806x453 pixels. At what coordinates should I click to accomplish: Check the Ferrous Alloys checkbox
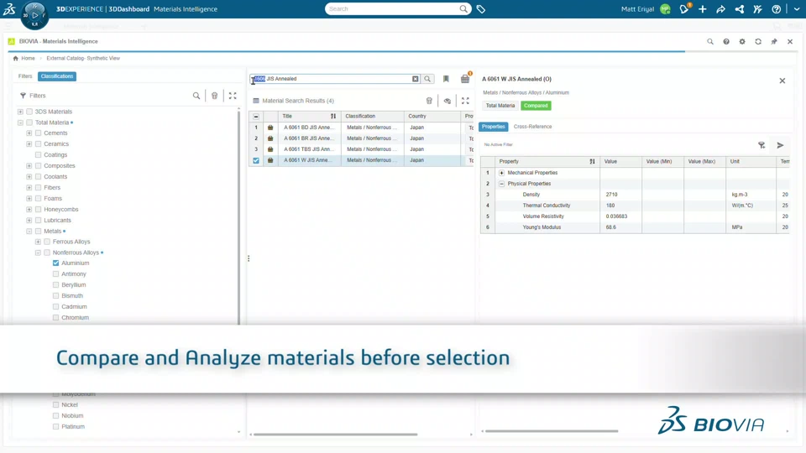(47, 242)
